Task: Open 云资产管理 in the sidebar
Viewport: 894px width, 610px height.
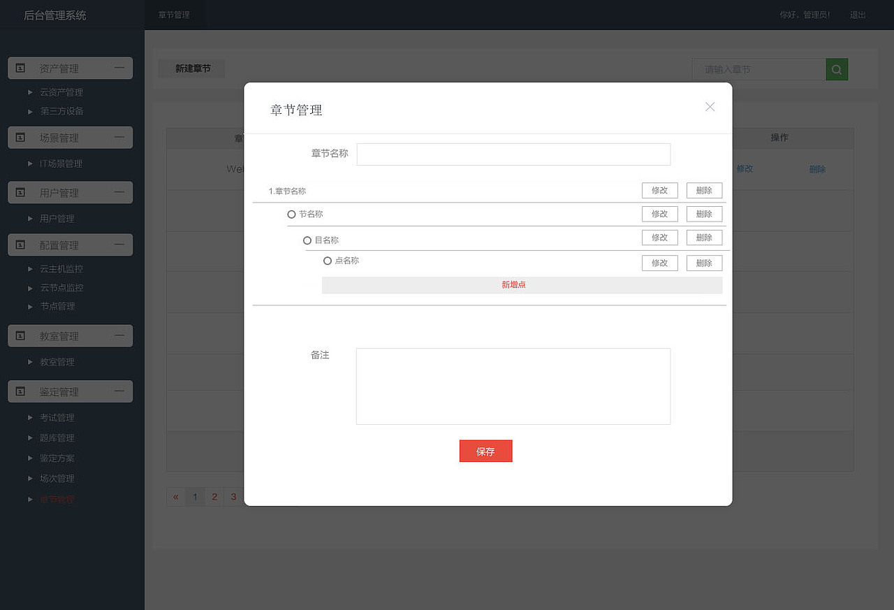Action: click(61, 92)
